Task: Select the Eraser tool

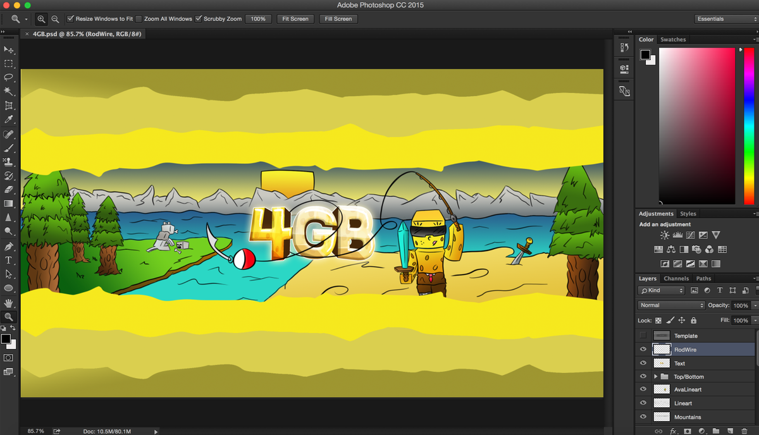Action: [9, 190]
